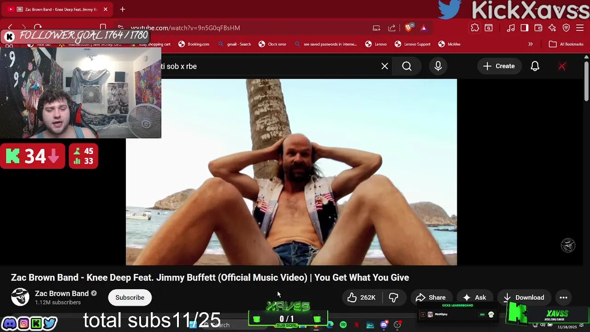Screen dimensions: 590x332
Task: Open site settings icon beside the URL
Action: (120, 28)
